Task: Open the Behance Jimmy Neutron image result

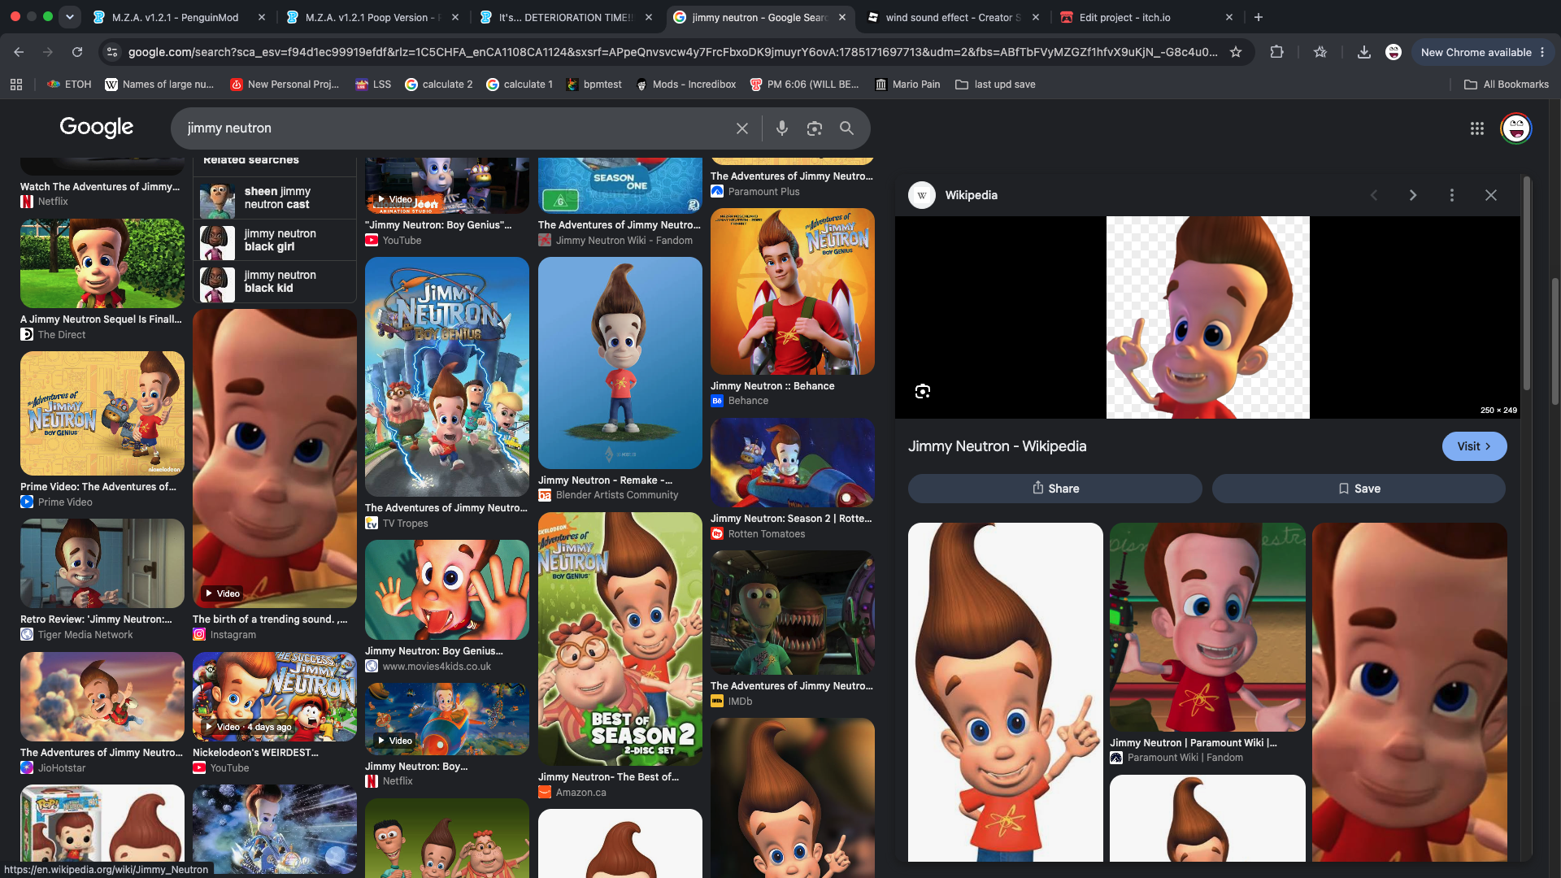Action: [793, 291]
